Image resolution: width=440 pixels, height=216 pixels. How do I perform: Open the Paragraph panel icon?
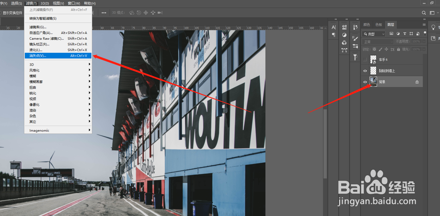pos(334,35)
